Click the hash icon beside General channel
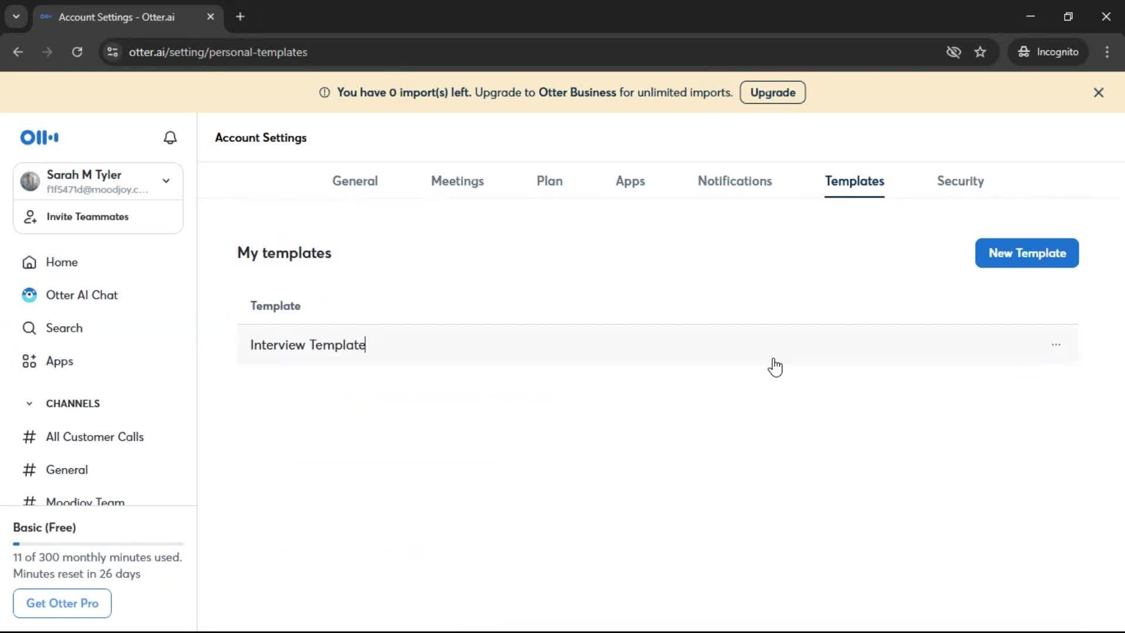 (x=29, y=470)
